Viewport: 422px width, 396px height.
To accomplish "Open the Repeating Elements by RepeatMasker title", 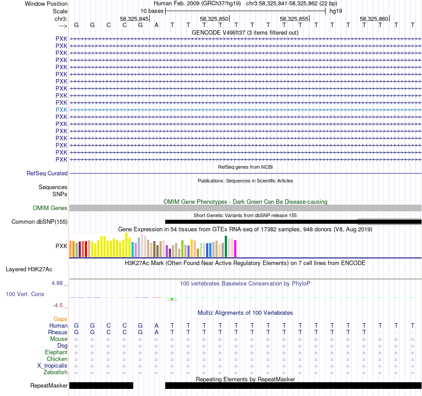I will click(245, 379).
